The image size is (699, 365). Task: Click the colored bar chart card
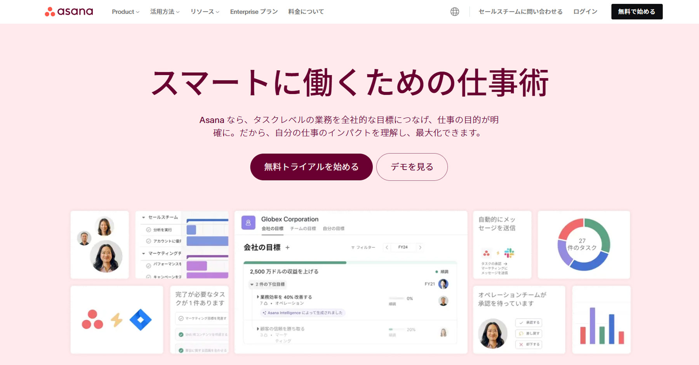tap(602, 320)
